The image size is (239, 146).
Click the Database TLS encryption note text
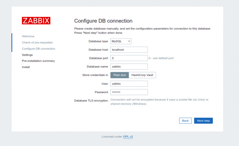(159, 101)
